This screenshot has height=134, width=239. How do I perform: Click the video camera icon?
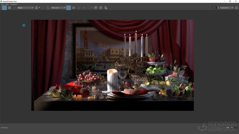click(x=73, y=7)
